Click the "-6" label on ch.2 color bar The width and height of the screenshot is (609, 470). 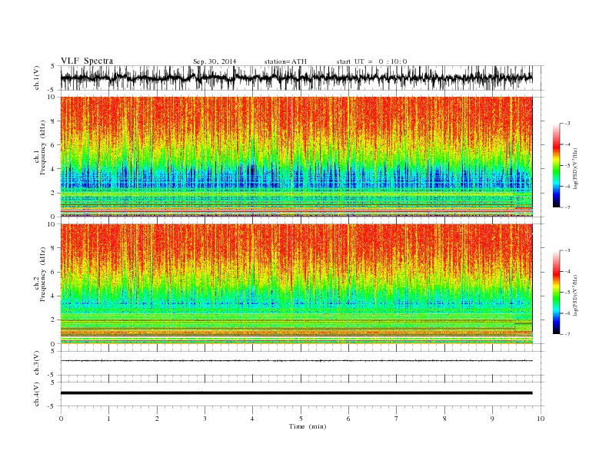click(x=567, y=313)
